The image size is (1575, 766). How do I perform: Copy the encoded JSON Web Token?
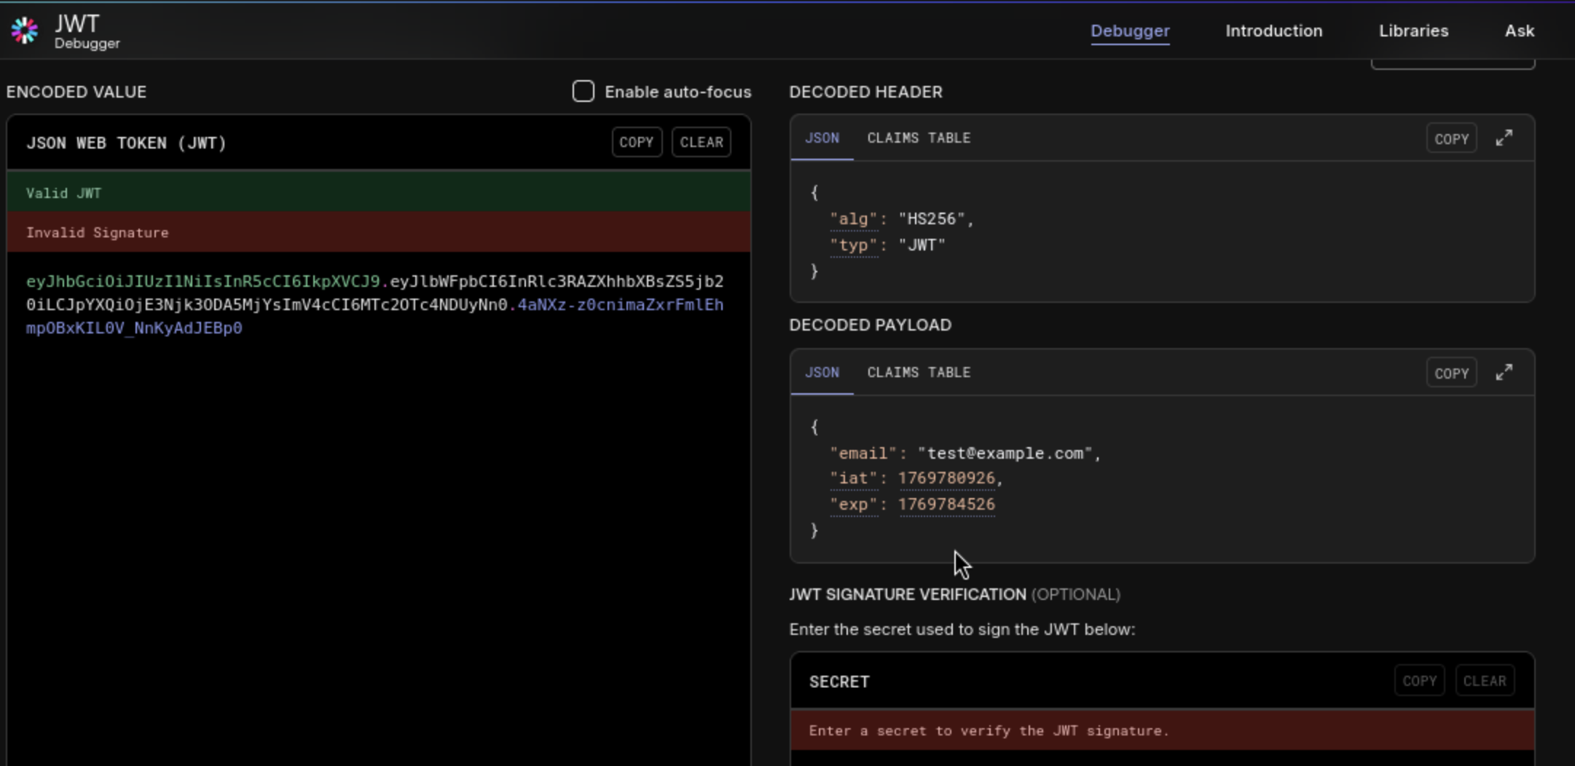click(636, 143)
